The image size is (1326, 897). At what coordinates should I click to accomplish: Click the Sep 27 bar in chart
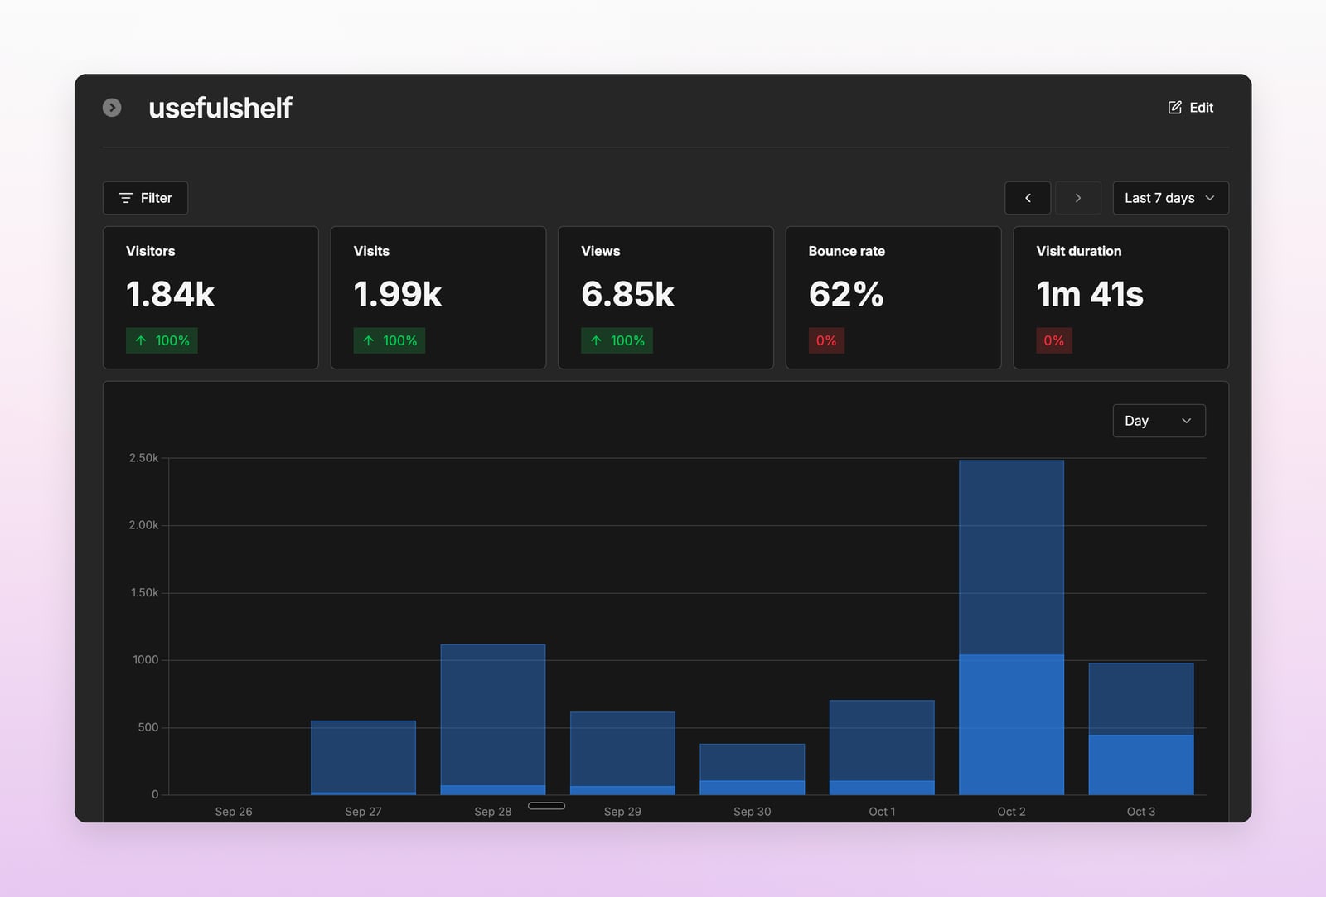click(x=363, y=757)
